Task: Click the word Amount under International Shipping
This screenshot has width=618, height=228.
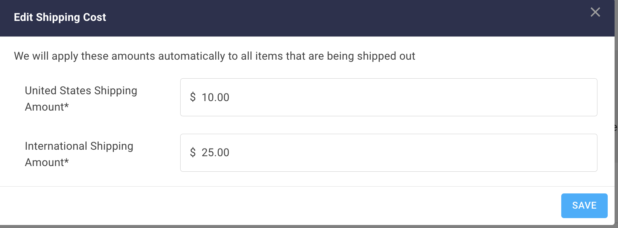Action: point(44,163)
